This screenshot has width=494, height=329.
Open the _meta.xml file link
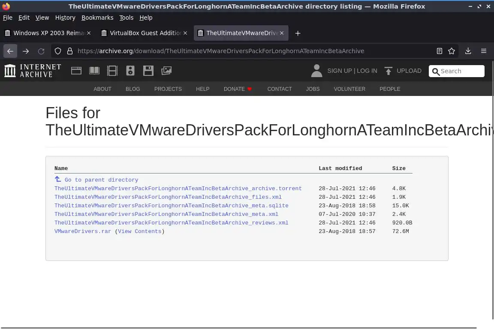click(166, 214)
